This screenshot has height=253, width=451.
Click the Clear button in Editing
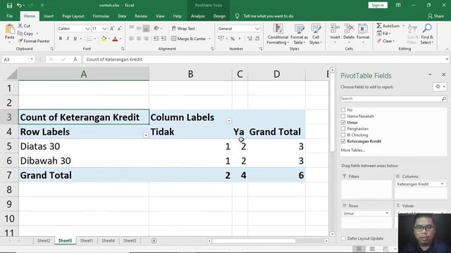tap(385, 41)
